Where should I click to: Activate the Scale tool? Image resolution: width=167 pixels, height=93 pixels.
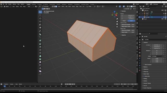[x=40, y=25]
